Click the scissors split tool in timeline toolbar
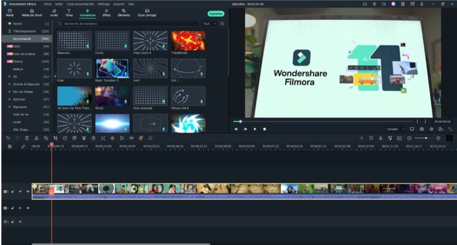This screenshot has width=457, height=245. (37, 138)
